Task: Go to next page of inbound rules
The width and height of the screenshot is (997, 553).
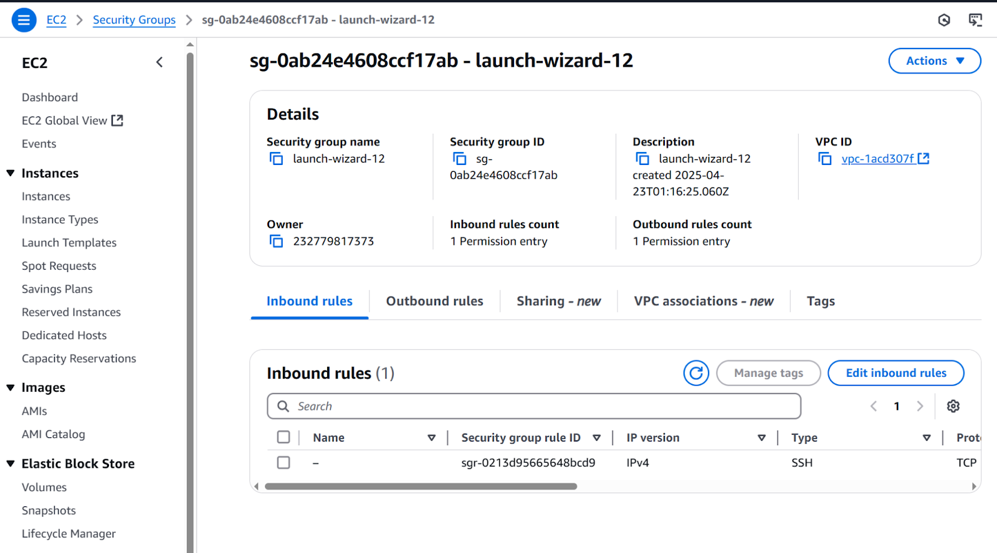Action: 920,406
